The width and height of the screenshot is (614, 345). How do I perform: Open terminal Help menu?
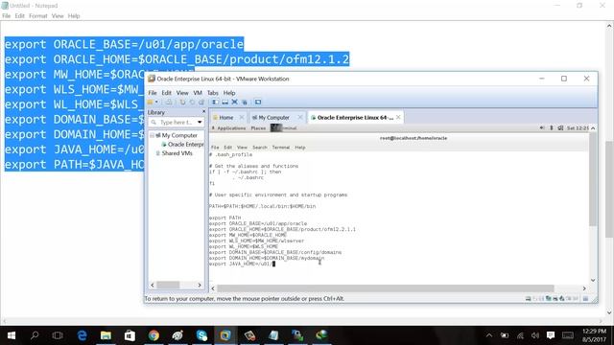(x=300, y=148)
